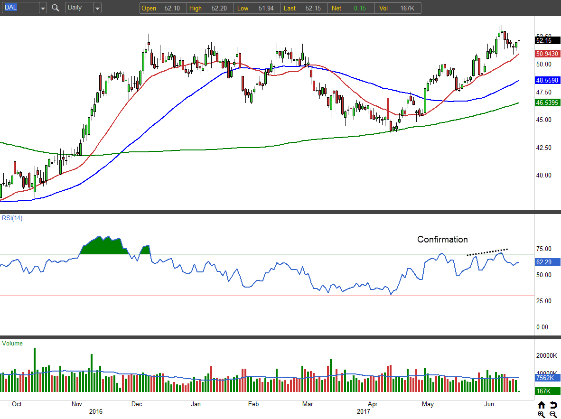
Task: Open the DAL symbol dropdown arrow
Action: tap(43, 8)
